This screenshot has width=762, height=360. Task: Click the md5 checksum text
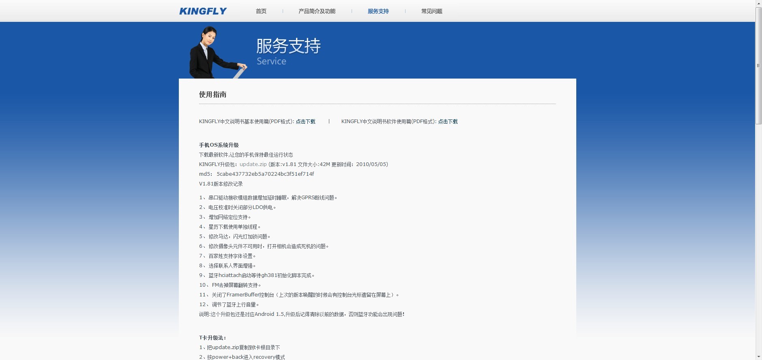[x=256, y=174]
